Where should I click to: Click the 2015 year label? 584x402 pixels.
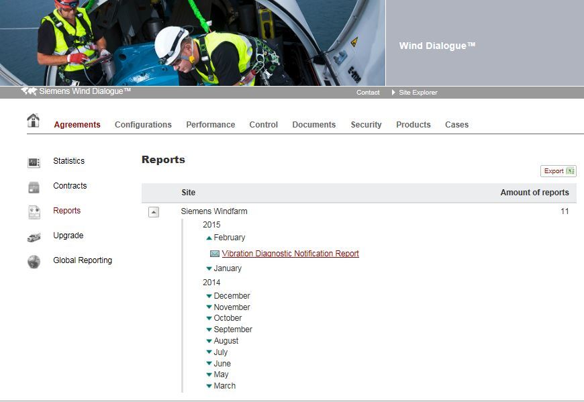[x=211, y=225]
